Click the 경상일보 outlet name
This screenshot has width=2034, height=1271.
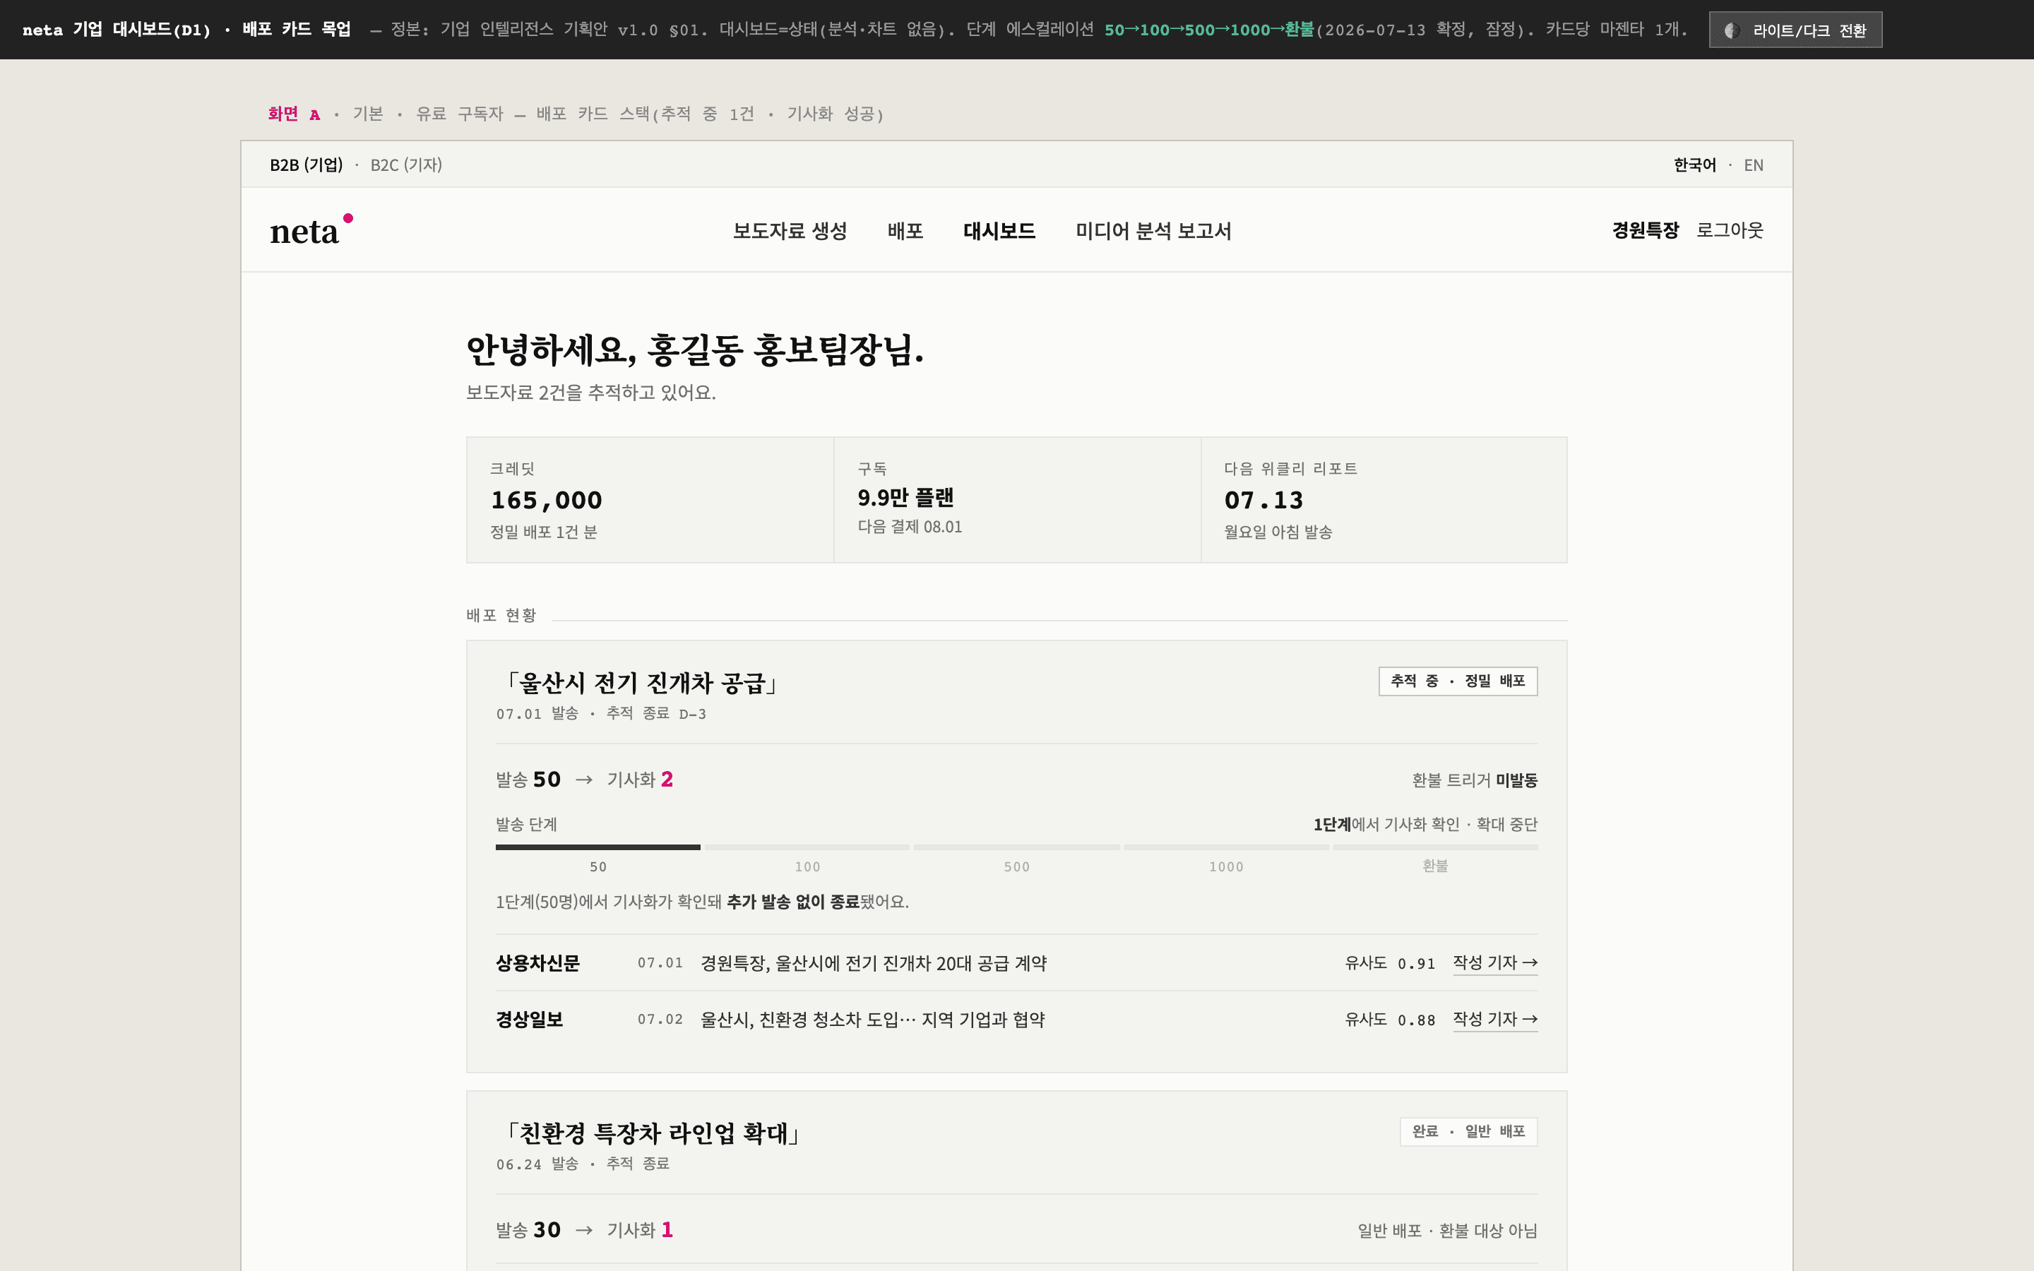click(530, 1020)
